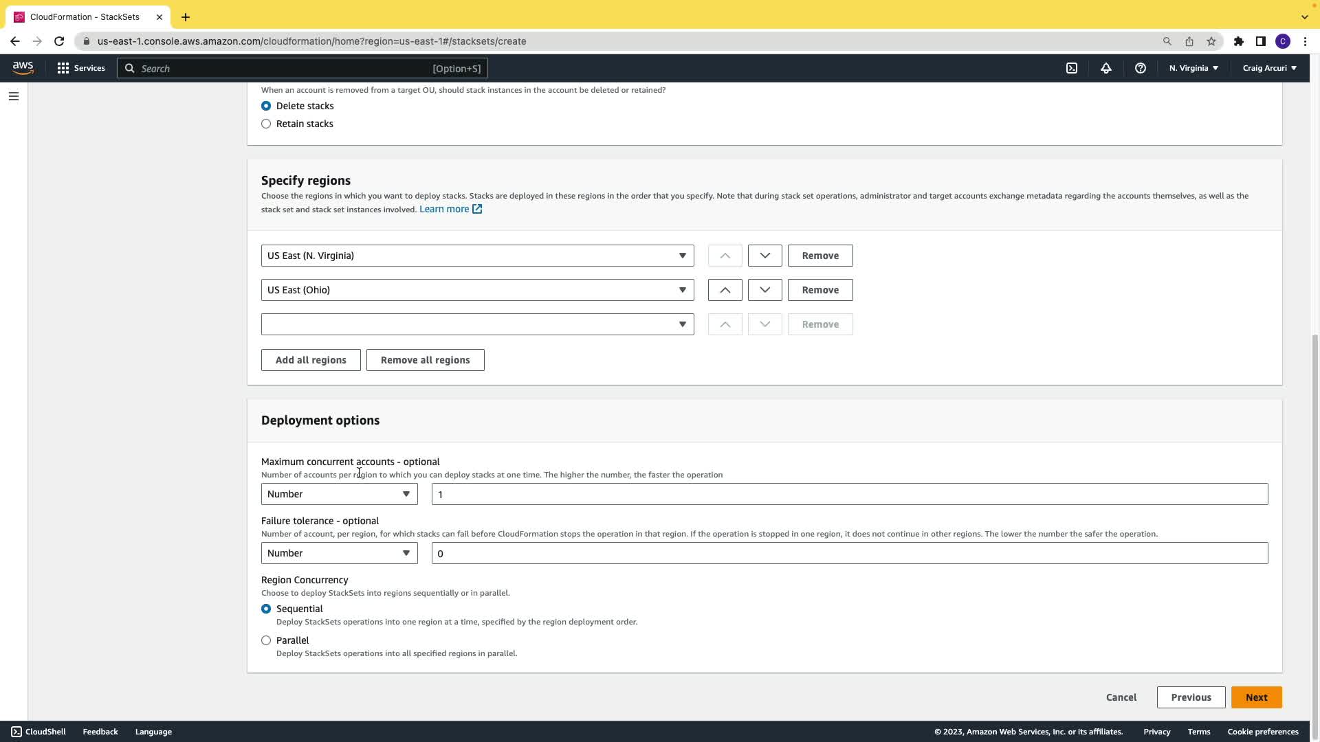Move US East (Ohio) region up
Screen dimensions: 1320x742
pos(725,290)
